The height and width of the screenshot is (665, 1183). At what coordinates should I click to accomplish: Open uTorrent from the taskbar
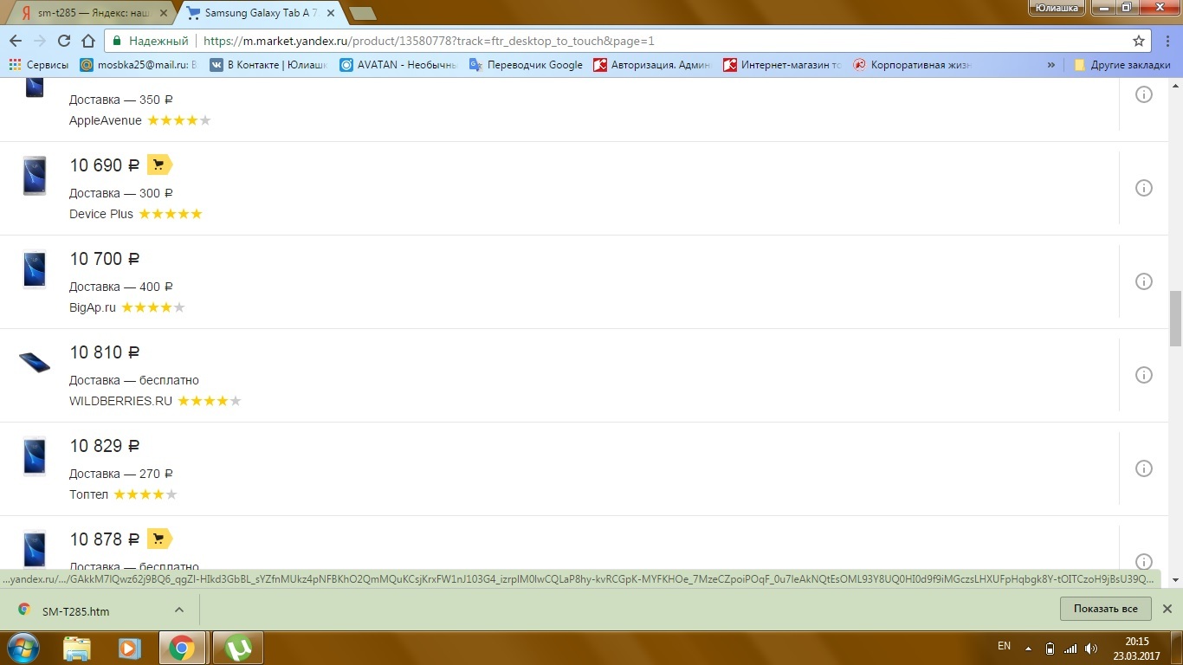pyautogui.click(x=237, y=648)
